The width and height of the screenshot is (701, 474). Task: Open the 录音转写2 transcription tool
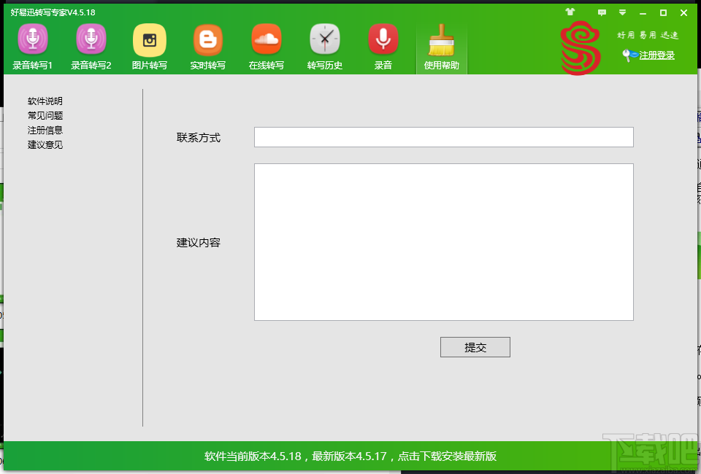[91, 45]
